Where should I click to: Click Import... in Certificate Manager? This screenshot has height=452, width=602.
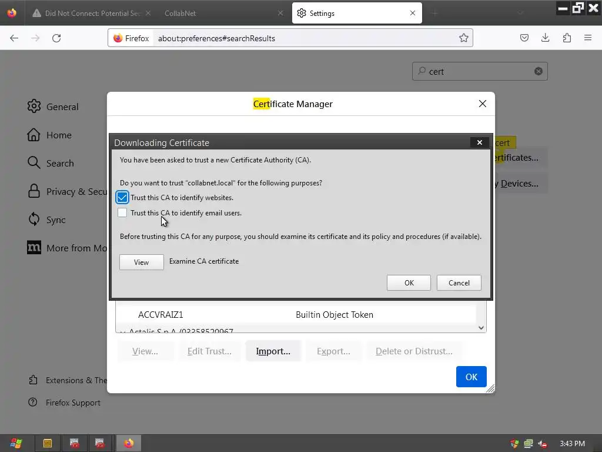pos(273,351)
